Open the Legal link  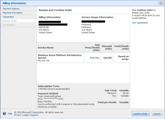coord(26,115)
